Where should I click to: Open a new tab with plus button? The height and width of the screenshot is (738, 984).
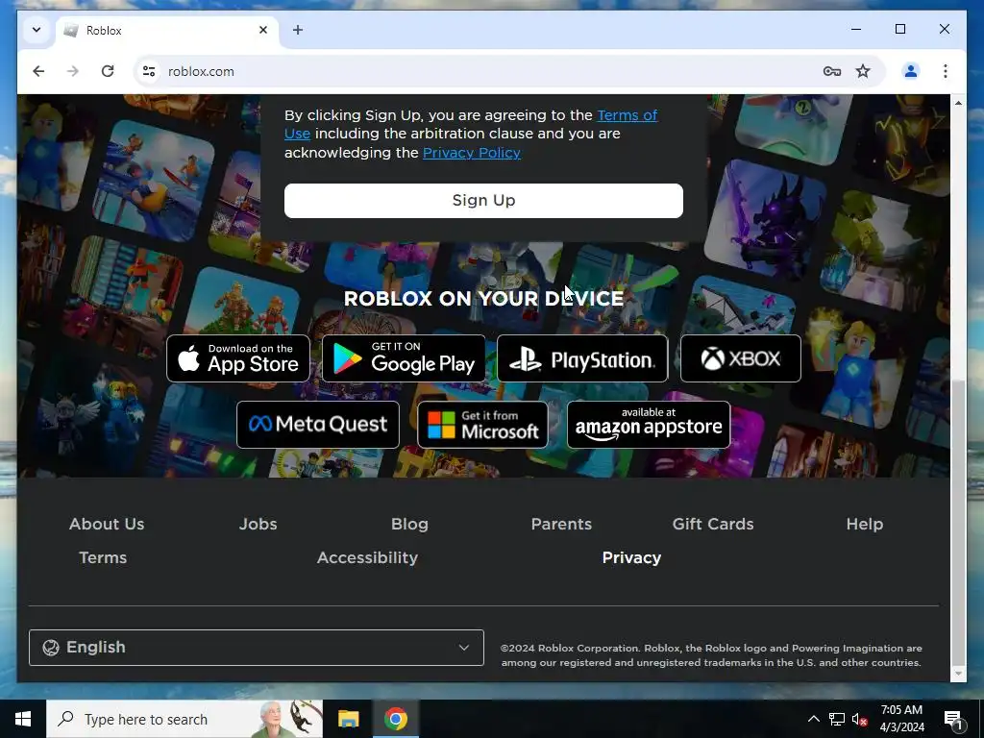(x=298, y=30)
